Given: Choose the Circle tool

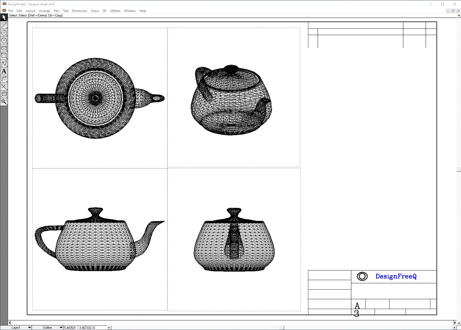Looking at the screenshot, I should pyautogui.click(x=5, y=40).
